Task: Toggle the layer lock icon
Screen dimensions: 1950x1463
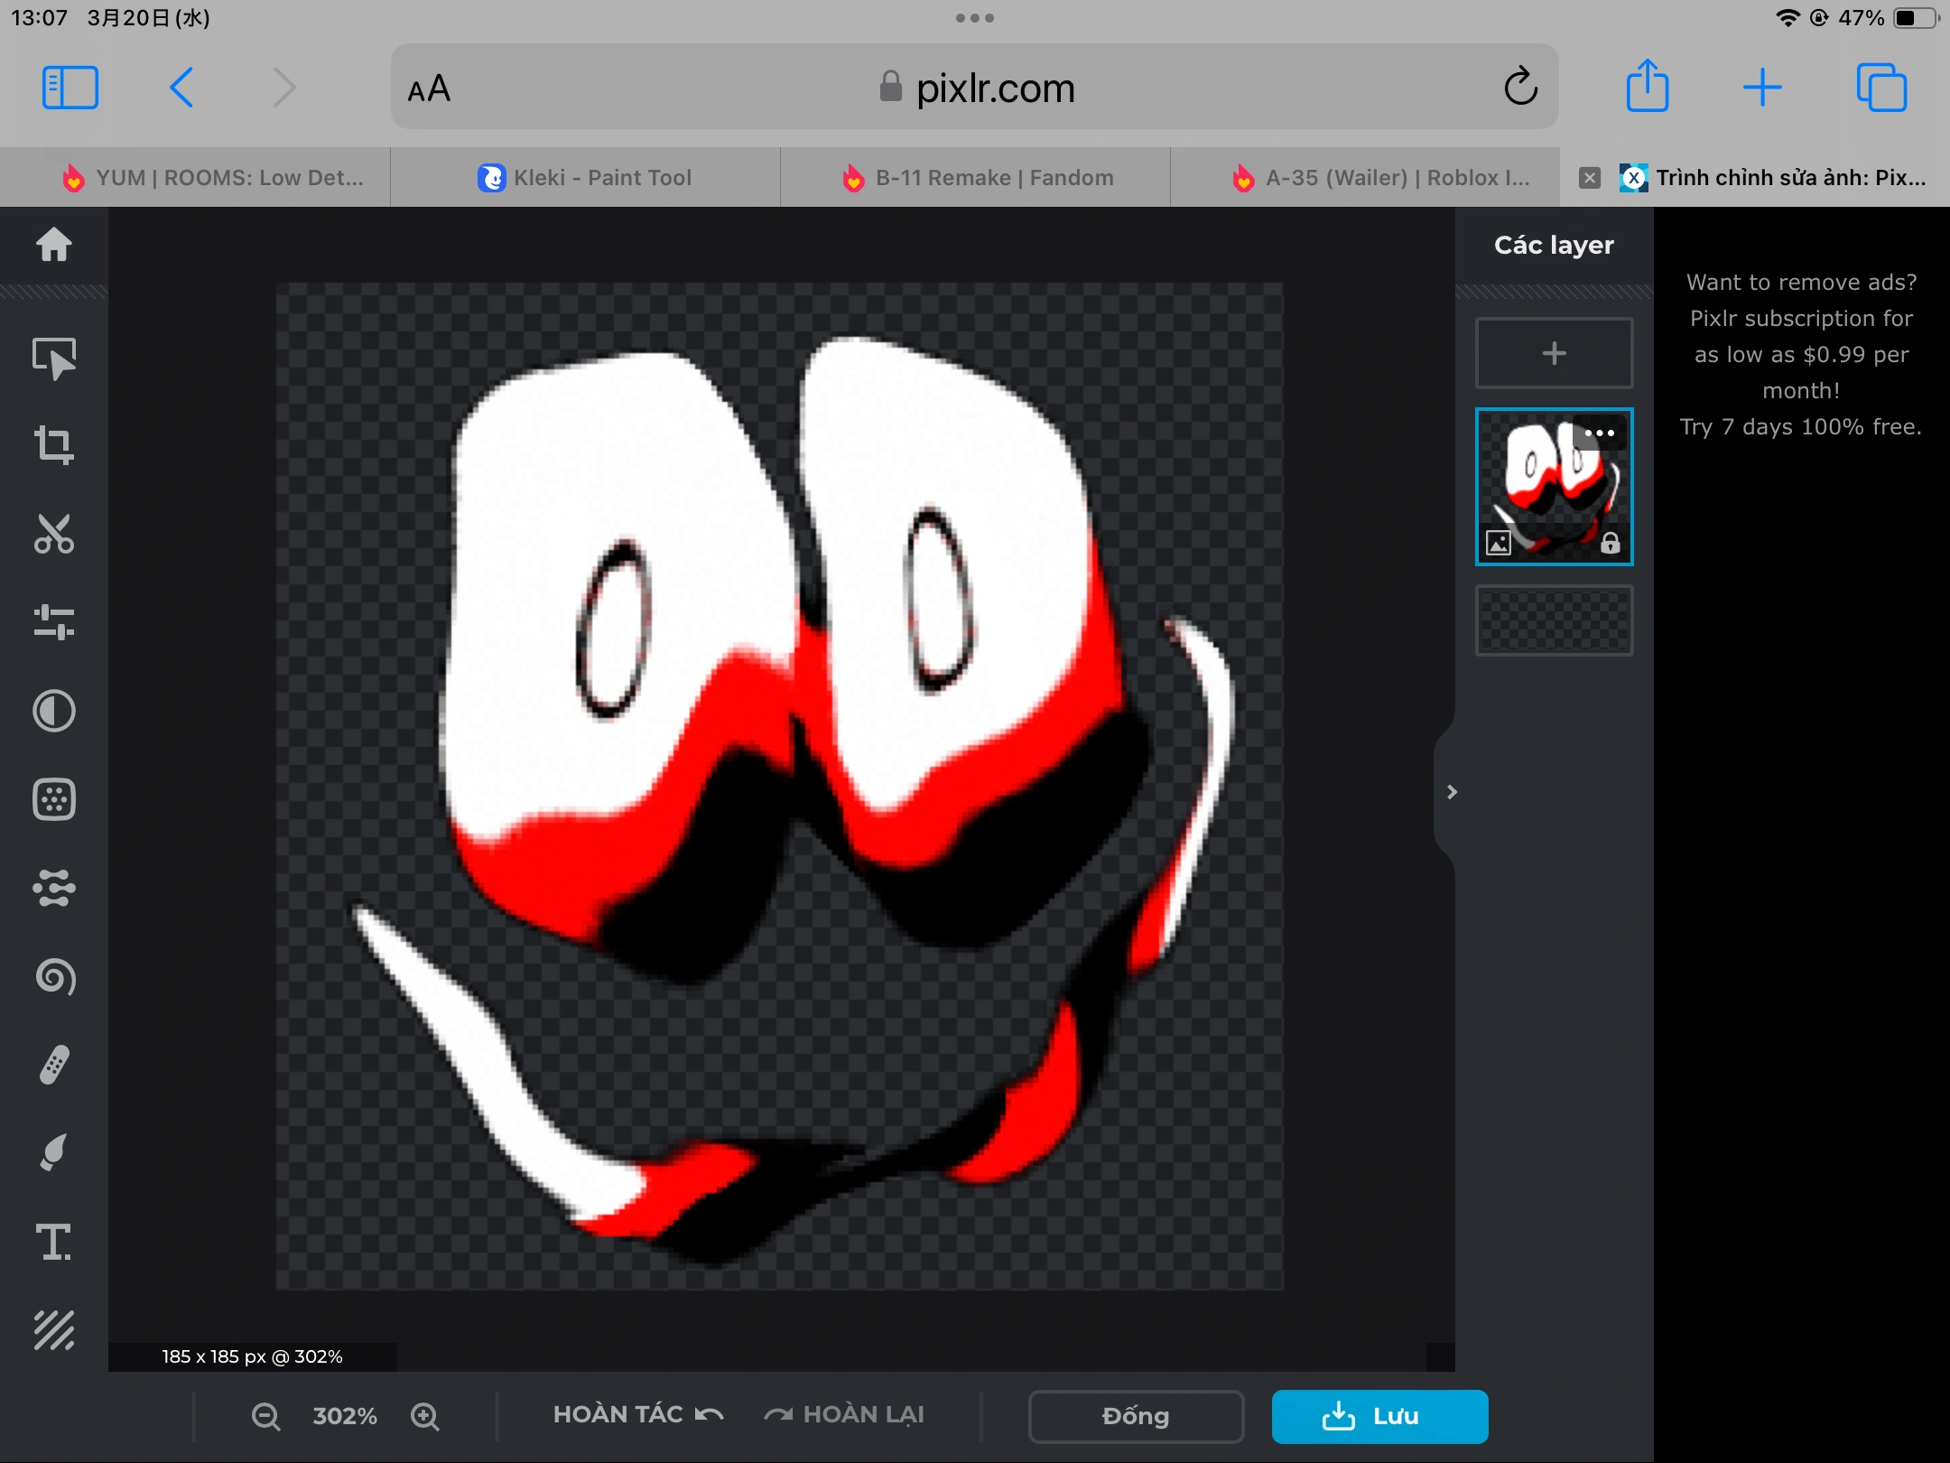Action: coord(1611,544)
